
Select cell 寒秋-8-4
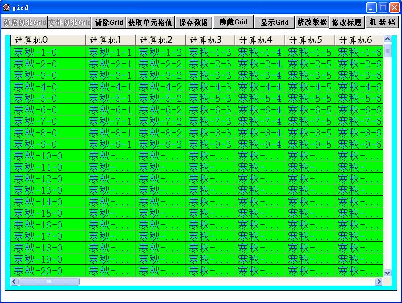coord(260,133)
